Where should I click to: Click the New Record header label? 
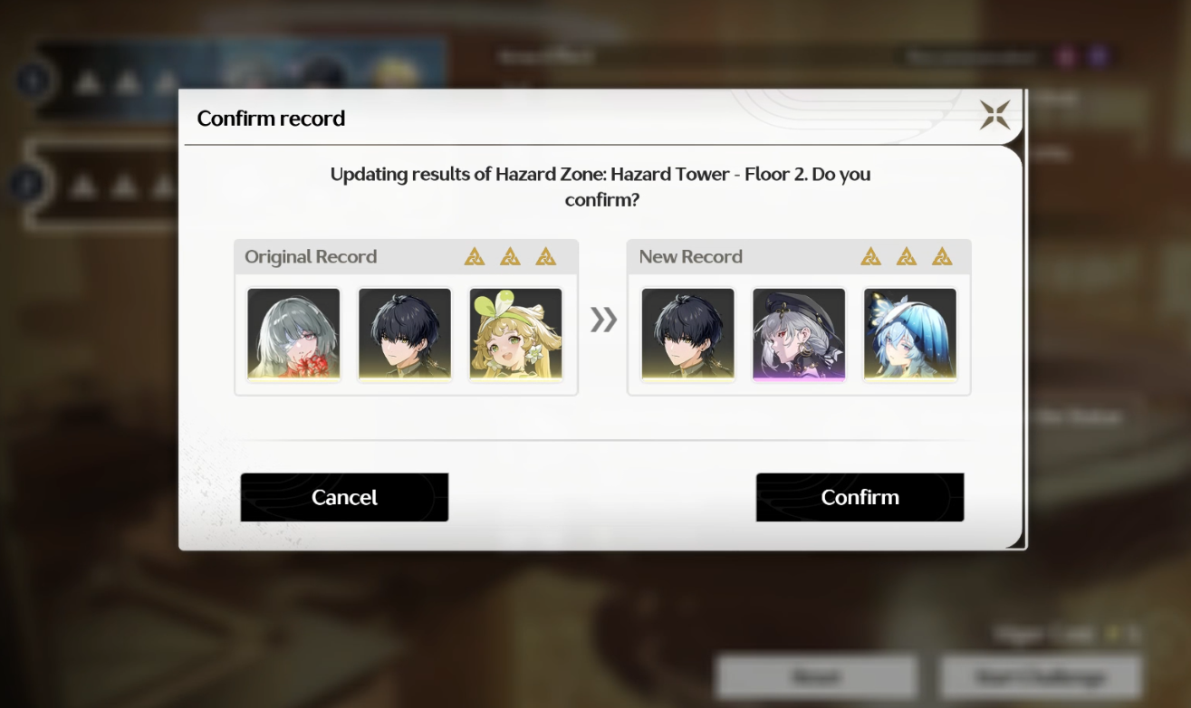pos(690,257)
